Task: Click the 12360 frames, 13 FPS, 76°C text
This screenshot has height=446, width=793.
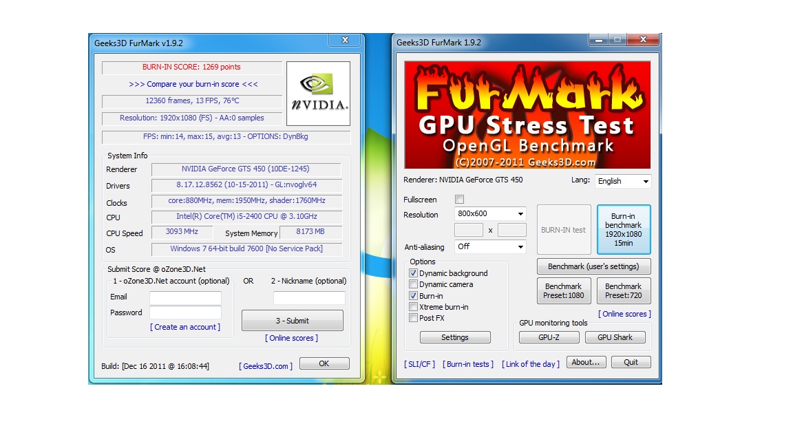Action: (x=192, y=100)
